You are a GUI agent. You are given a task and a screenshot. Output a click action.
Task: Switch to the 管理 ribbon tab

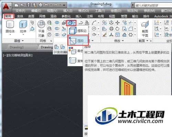124,16
